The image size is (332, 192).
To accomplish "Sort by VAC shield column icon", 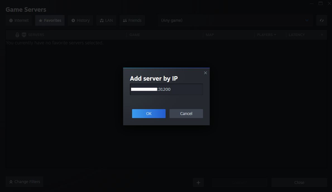I will click(x=24, y=35).
